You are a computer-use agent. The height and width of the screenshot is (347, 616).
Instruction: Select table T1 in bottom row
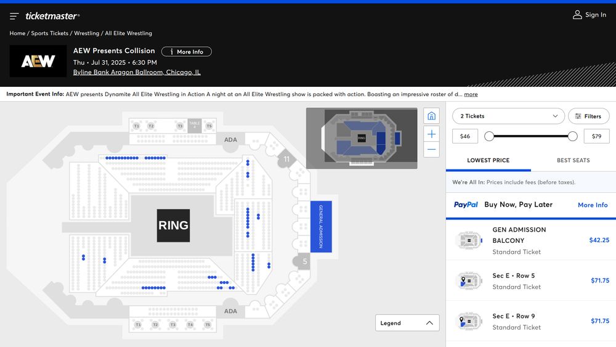[138, 325]
